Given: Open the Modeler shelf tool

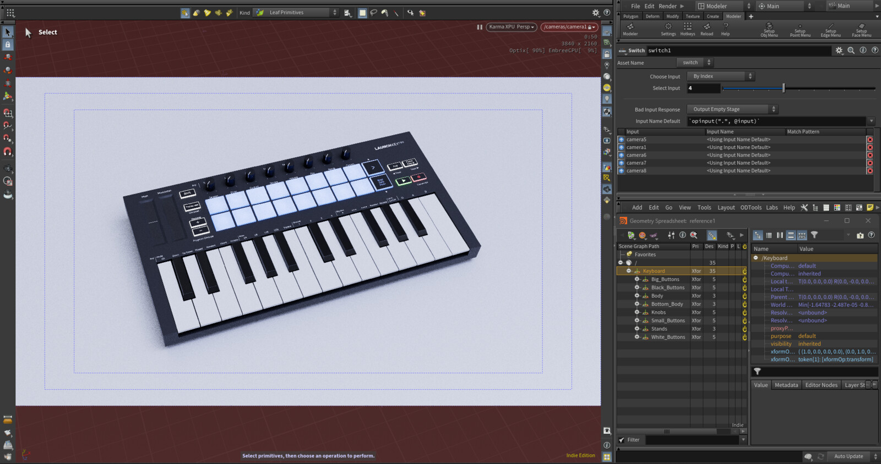Looking at the screenshot, I should tap(630, 29).
